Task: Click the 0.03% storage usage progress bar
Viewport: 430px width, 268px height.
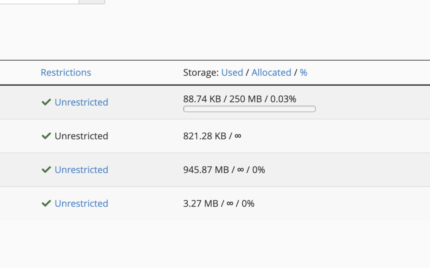Action: point(250,109)
